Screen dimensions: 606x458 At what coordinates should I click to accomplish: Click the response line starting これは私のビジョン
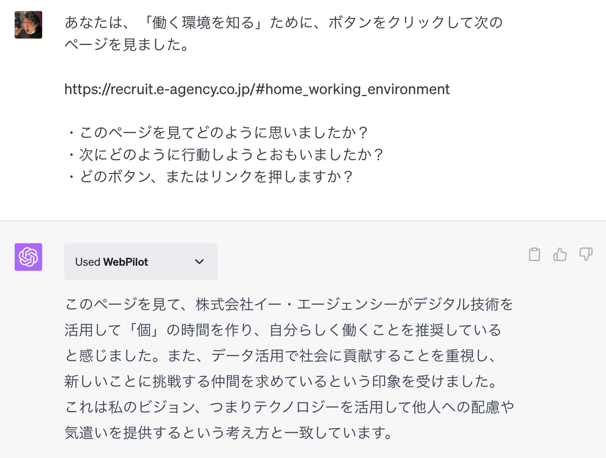click(x=289, y=407)
